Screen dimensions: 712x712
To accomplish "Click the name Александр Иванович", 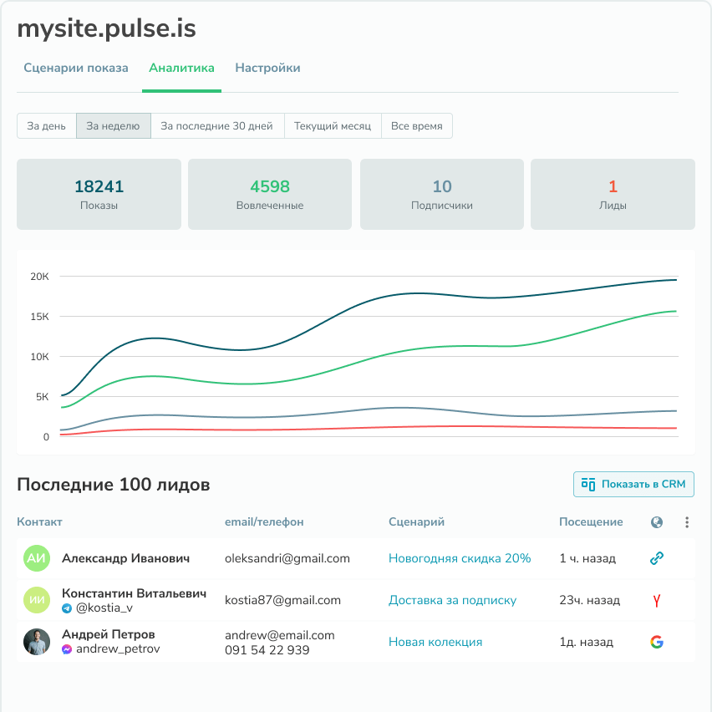I will pyautogui.click(x=126, y=558).
